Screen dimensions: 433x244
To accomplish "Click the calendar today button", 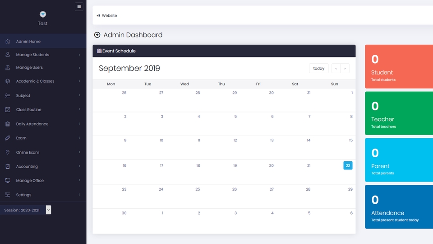I will click(318, 68).
